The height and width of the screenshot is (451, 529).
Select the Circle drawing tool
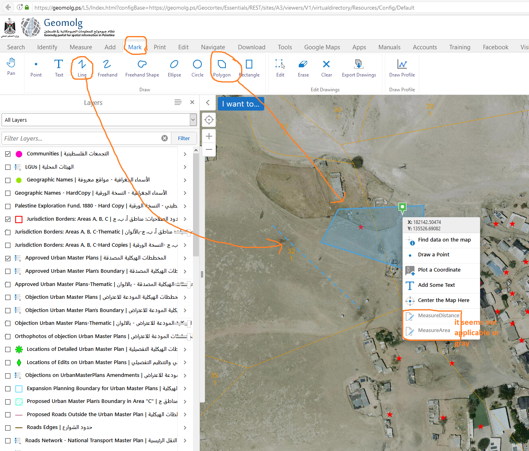(197, 68)
